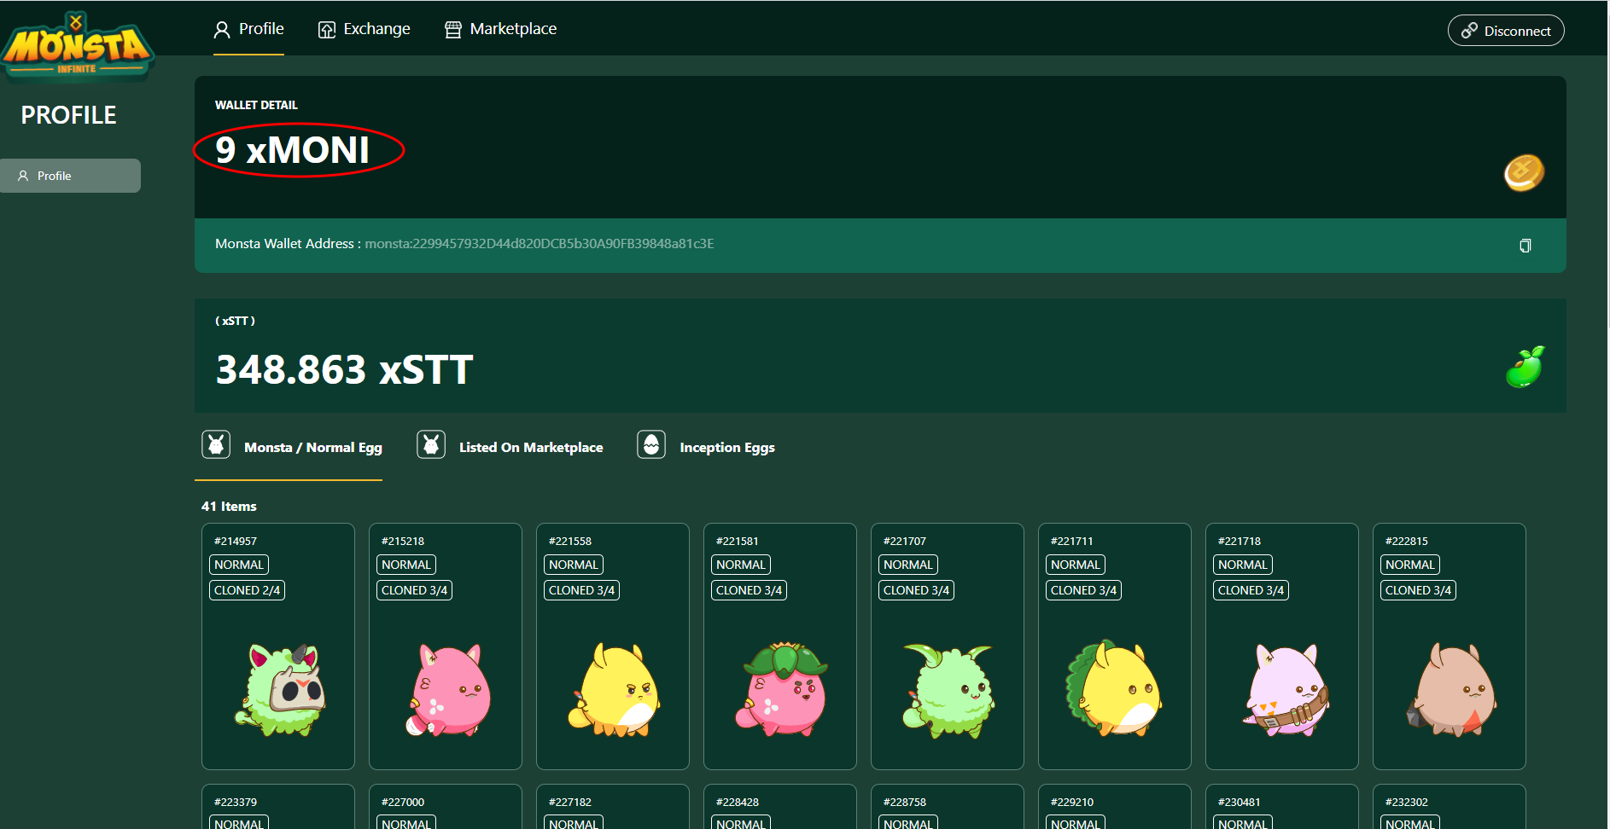
Task: Open Monsta #215218 pink creature
Action: click(x=448, y=689)
